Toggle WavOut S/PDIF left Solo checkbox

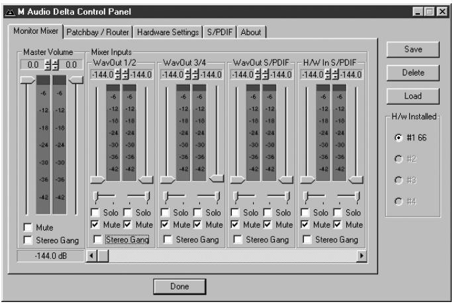tap(235, 213)
